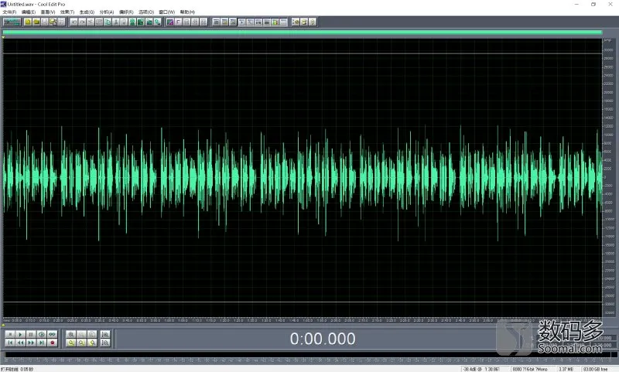Click the Fast Forward button
619x372 pixels.
pos(31,343)
